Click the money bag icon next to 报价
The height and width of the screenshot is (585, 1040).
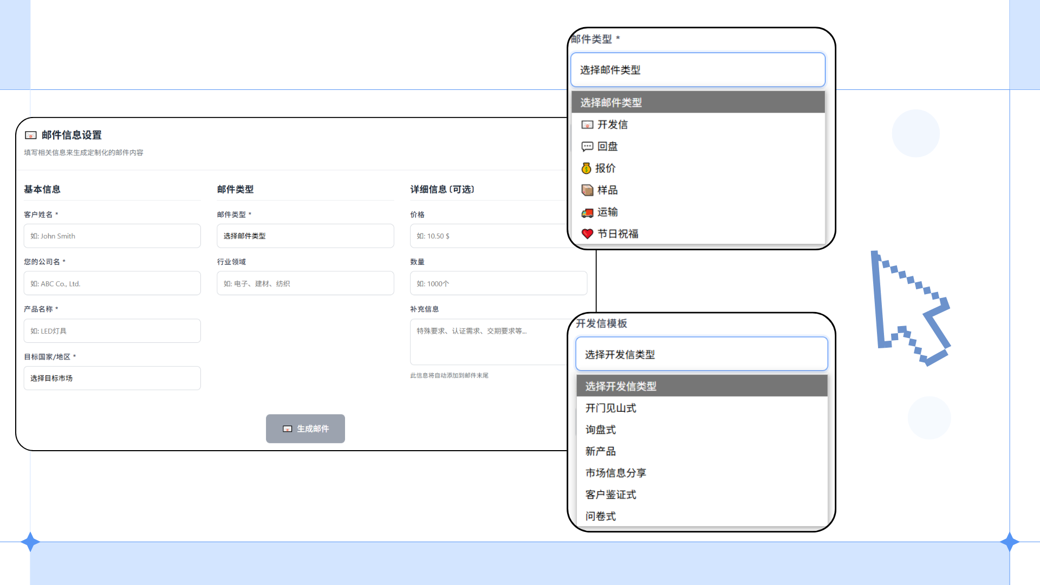(x=586, y=168)
